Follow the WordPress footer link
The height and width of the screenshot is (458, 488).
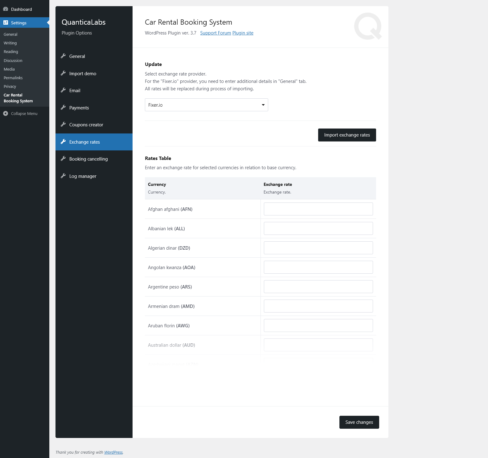(113, 452)
